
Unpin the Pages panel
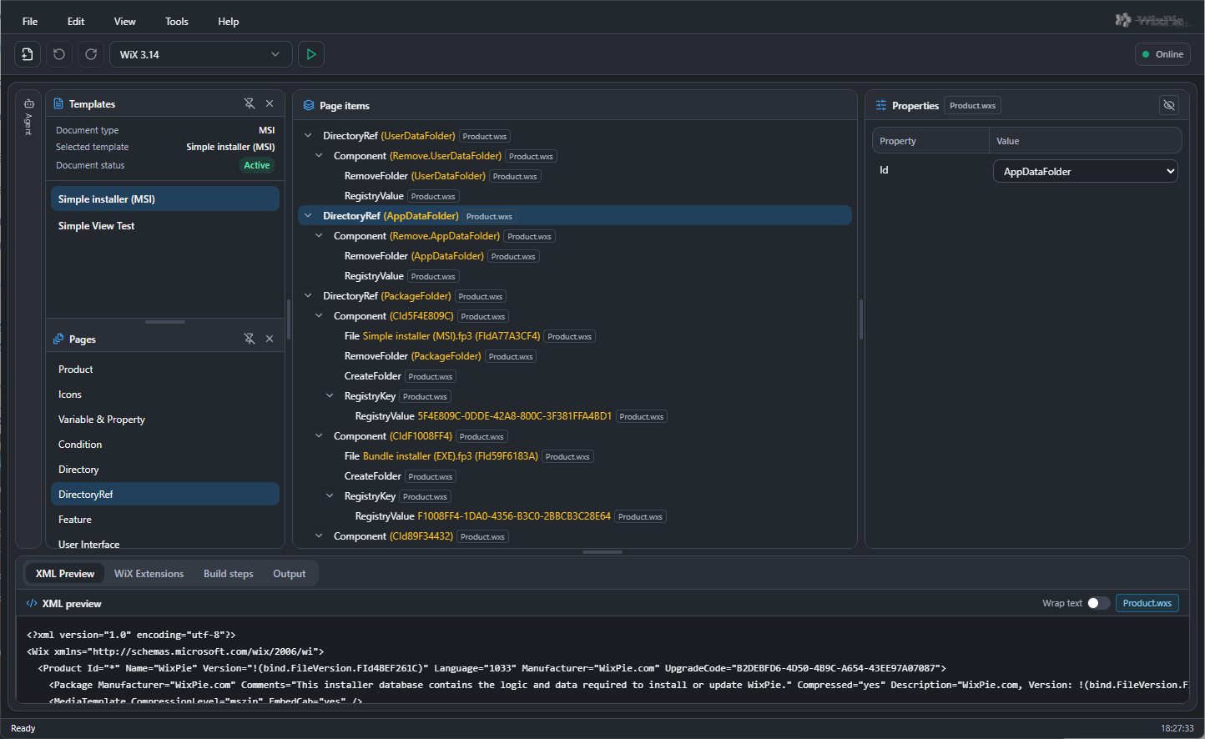pos(249,339)
